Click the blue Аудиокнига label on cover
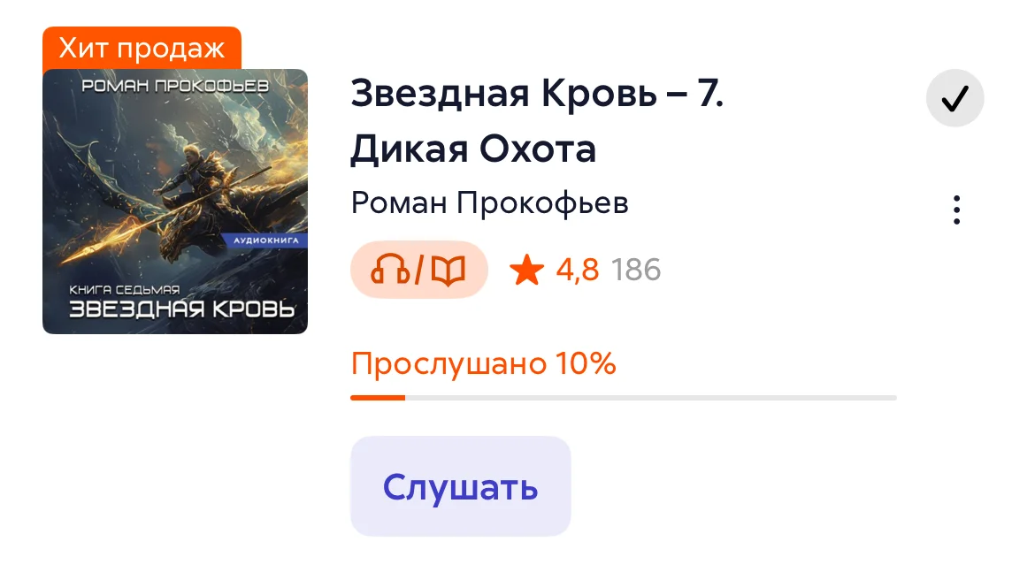The width and height of the screenshot is (1035, 572). [x=265, y=240]
